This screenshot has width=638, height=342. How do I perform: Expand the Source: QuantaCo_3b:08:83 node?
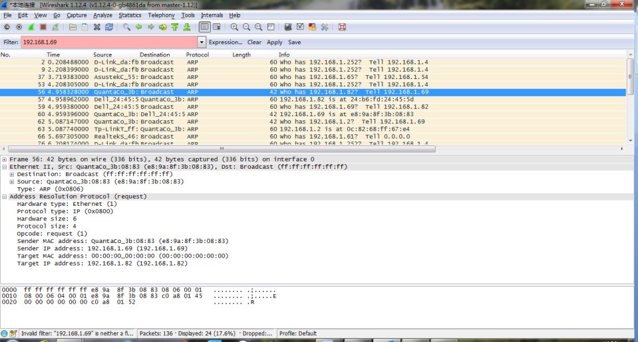pyautogui.click(x=12, y=181)
